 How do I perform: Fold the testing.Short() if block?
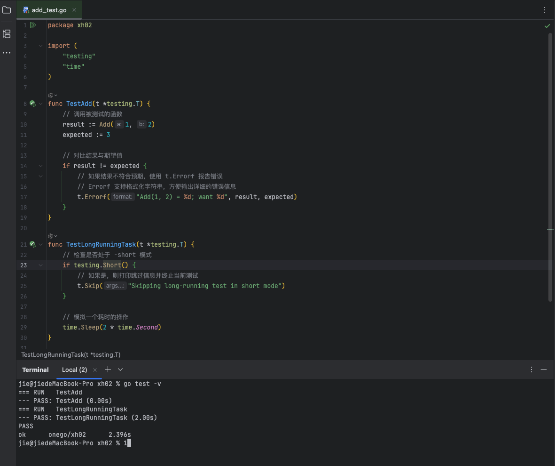coord(41,265)
